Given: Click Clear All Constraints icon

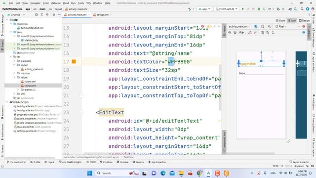Looking at the screenshot, I should coord(250,33).
